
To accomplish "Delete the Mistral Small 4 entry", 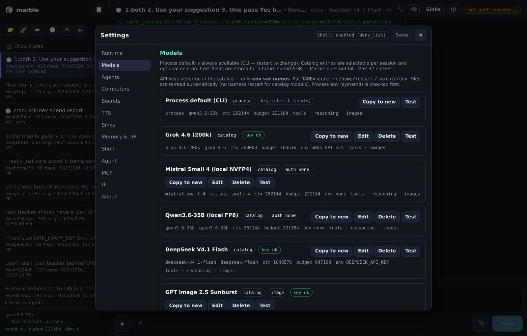I will 241,182.
